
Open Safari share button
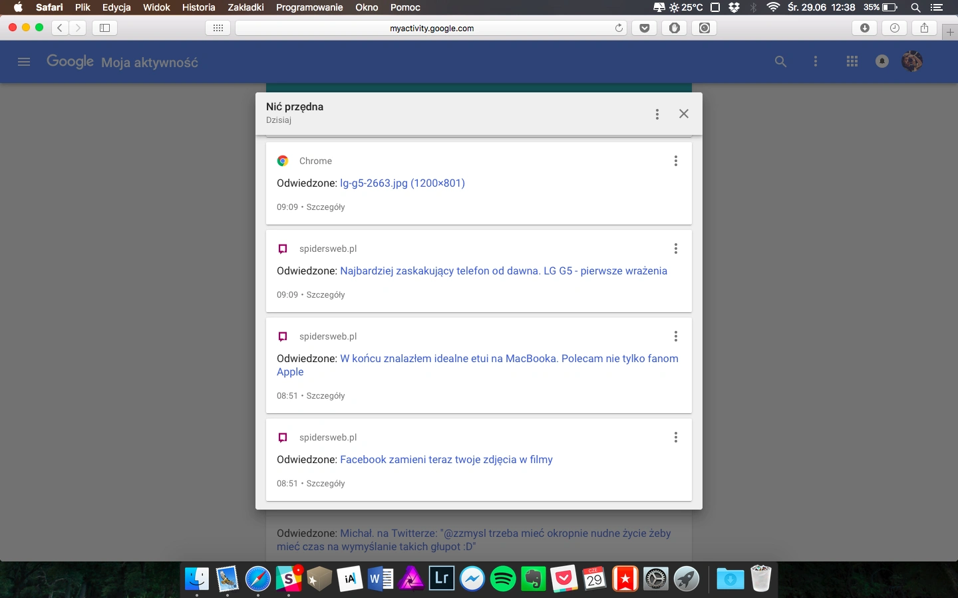924,28
